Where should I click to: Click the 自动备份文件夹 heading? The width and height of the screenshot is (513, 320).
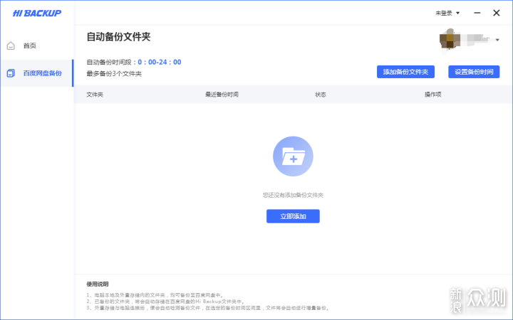coord(118,36)
